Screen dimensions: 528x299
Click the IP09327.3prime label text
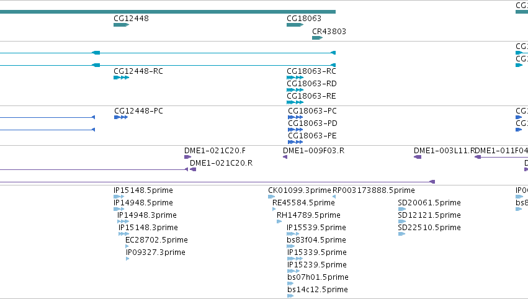155,252
